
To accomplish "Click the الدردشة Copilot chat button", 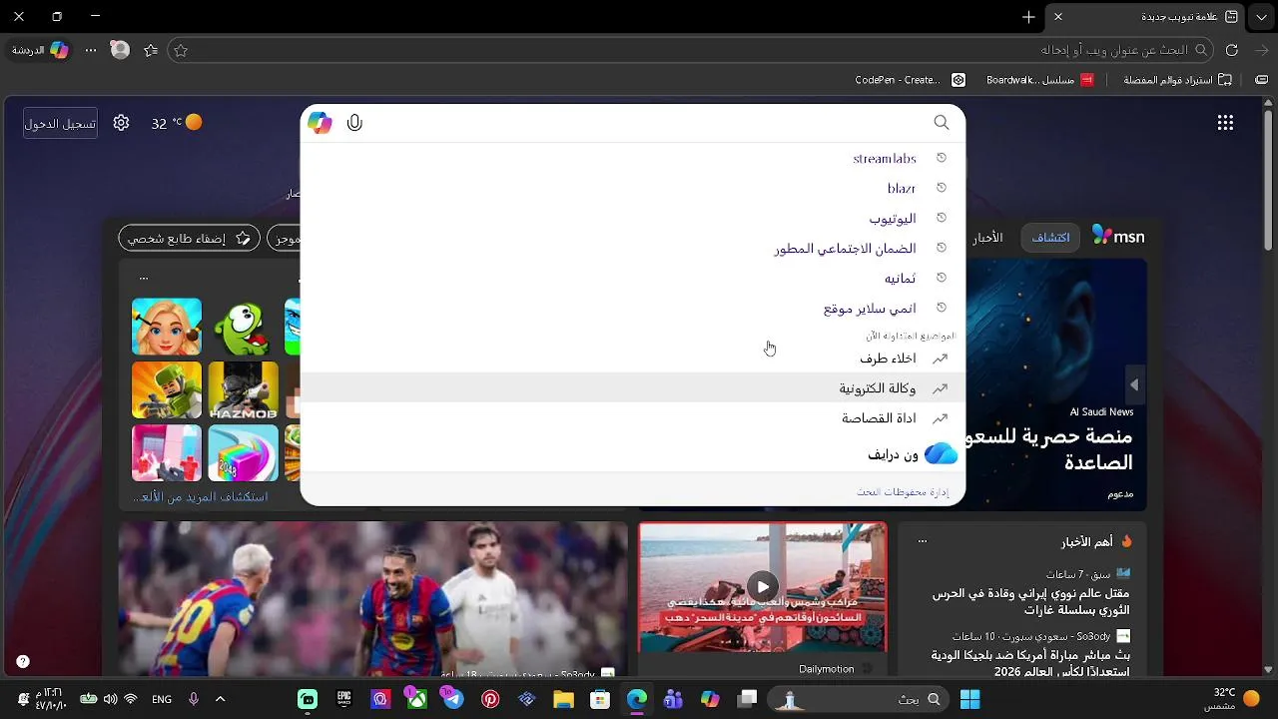I will pyautogui.click(x=41, y=50).
